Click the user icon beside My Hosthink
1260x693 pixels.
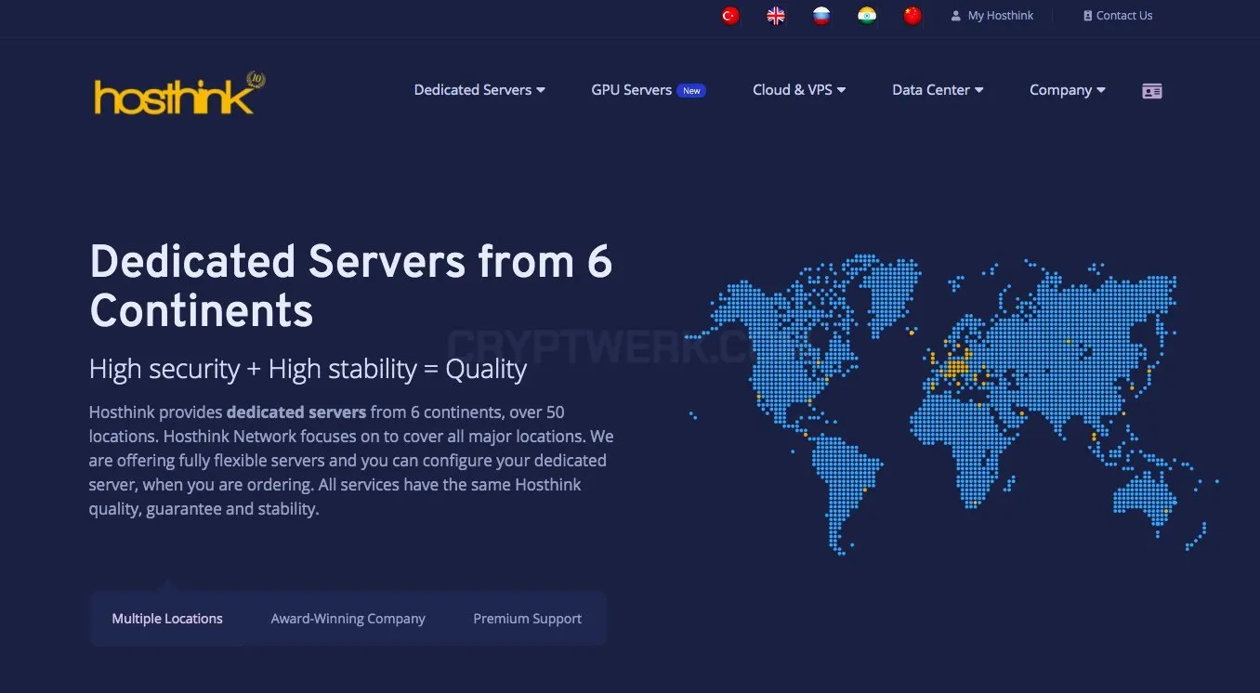956,16
